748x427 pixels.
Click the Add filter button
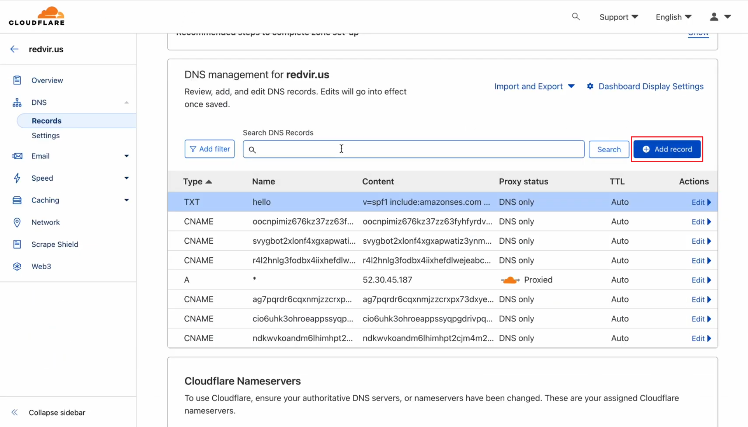(210, 149)
